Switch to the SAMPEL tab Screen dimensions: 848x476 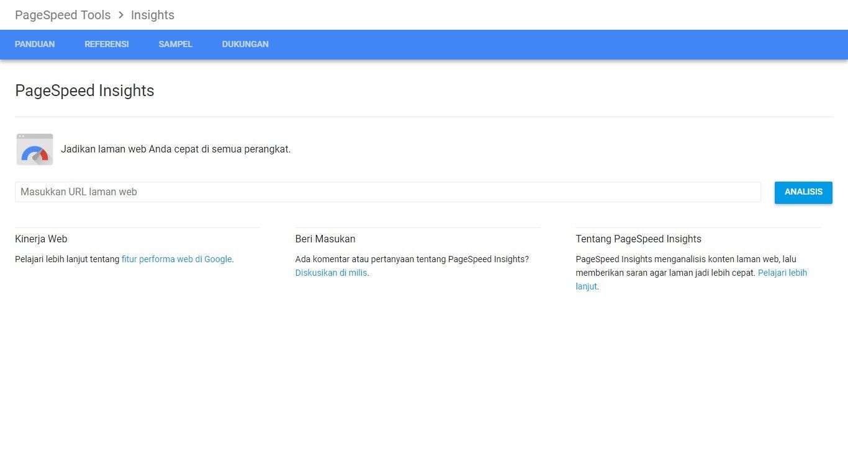pyautogui.click(x=176, y=44)
